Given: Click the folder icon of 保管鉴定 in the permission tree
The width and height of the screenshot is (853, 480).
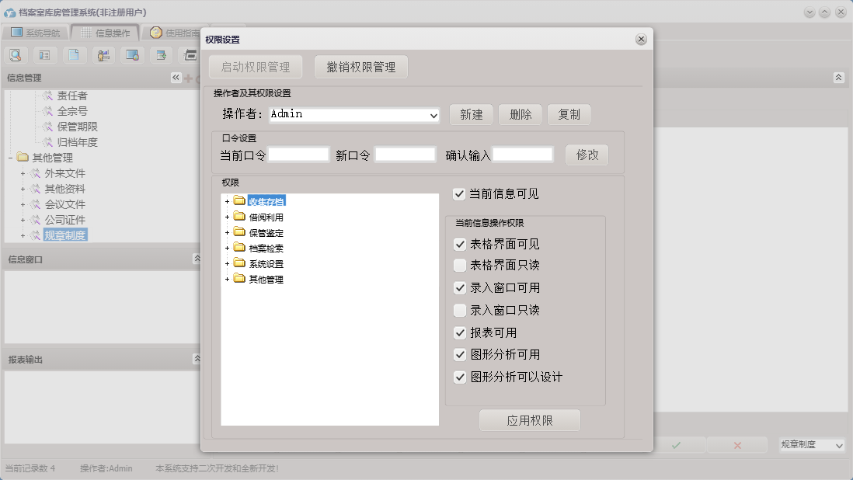Looking at the screenshot, I should [239, 232].
